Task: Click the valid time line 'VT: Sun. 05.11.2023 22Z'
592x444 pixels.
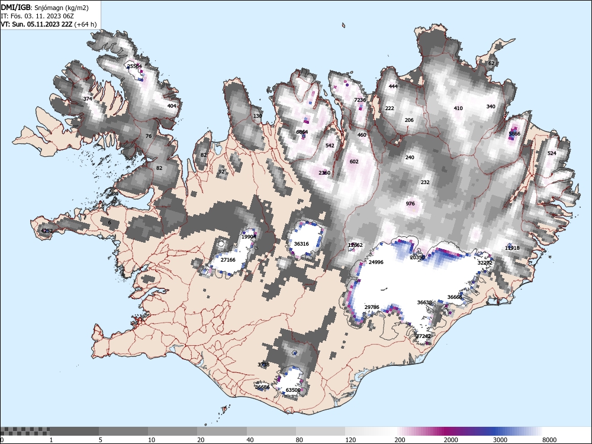Action: pos(37,24)
